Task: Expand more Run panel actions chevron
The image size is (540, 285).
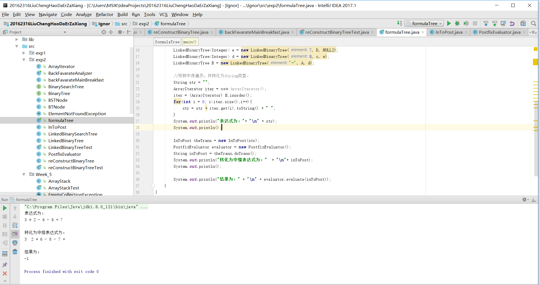Action: click(5, 281)
